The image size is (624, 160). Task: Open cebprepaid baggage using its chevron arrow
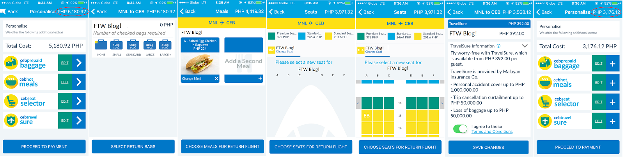79,63
